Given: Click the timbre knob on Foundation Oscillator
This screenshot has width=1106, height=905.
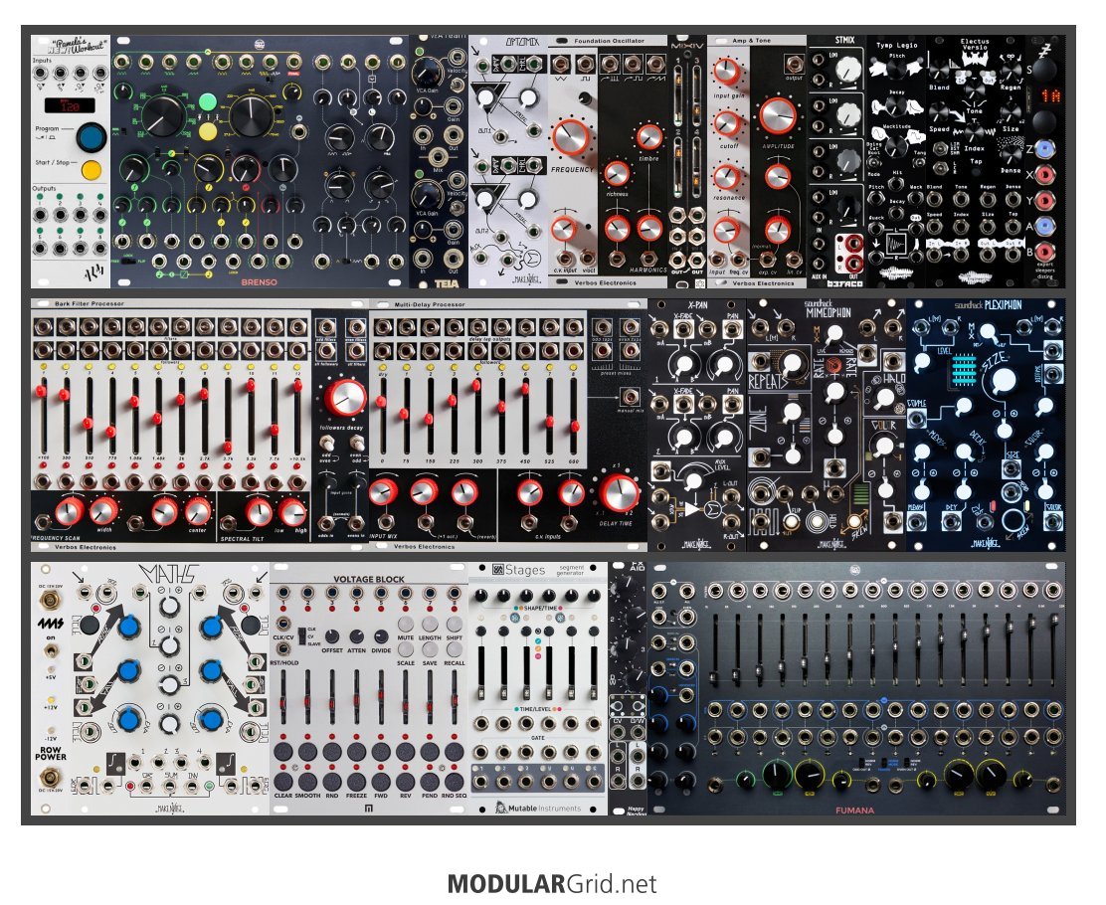Looking at the screenshot, I should (x=648, y=137).
